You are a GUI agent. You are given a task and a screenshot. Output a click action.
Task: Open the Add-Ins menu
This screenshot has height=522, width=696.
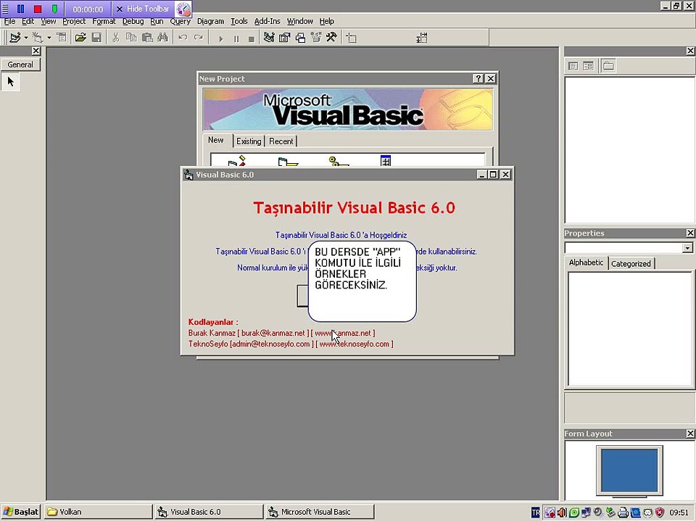click(267, 21)
